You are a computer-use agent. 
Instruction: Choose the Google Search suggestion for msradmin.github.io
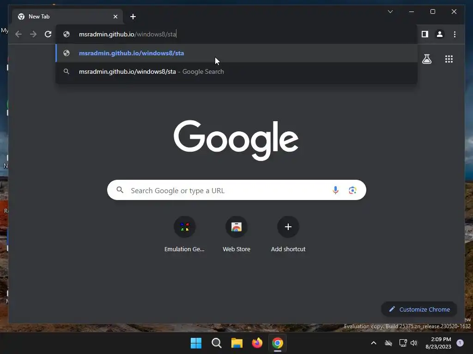[236, 71]
